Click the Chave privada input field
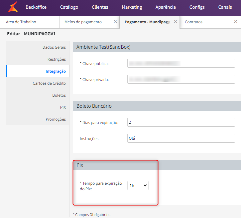241x218 pixels. click(181, 79)
